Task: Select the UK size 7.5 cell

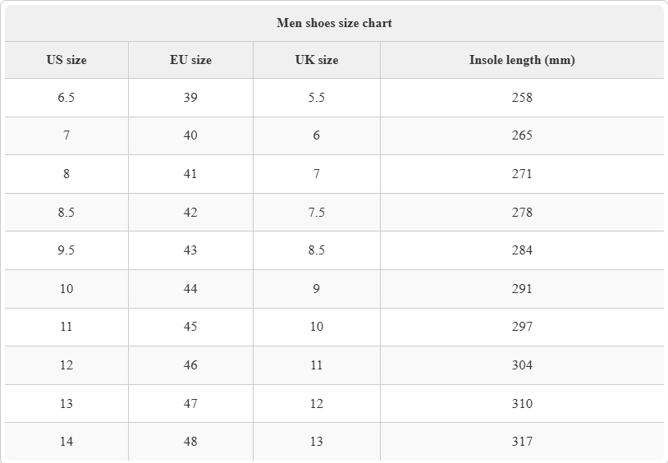Action: (317, 213)
